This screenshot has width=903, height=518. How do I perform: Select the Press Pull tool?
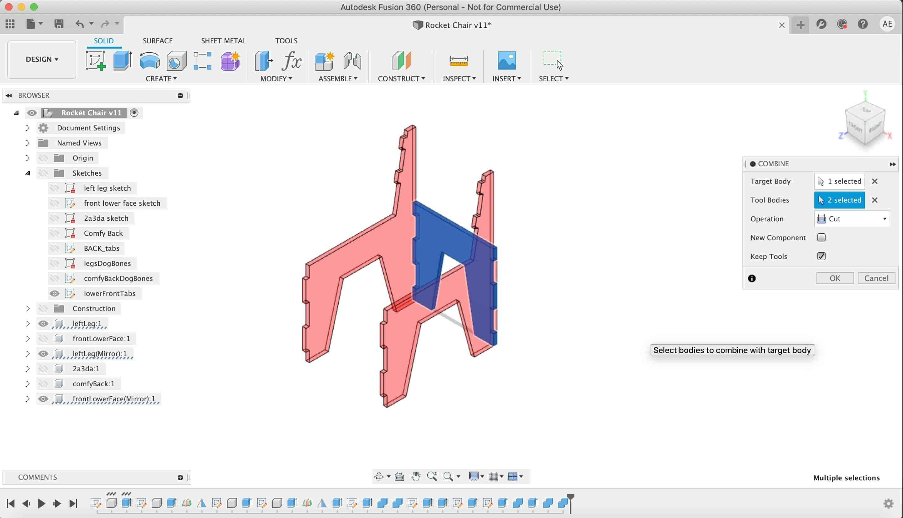click(x=264, y=61)
